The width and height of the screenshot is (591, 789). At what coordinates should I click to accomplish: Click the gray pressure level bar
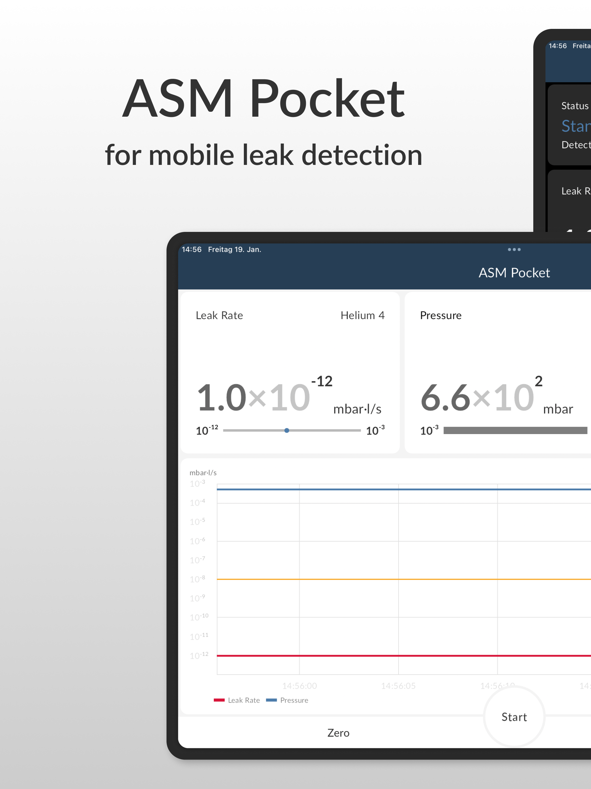point(515,430)
